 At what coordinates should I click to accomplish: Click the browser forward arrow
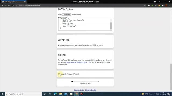(x=6, y=6)
